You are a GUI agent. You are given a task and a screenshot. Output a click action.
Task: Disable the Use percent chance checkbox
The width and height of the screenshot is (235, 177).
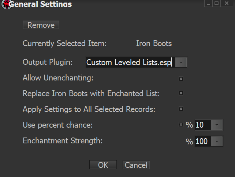coord(181,125)
